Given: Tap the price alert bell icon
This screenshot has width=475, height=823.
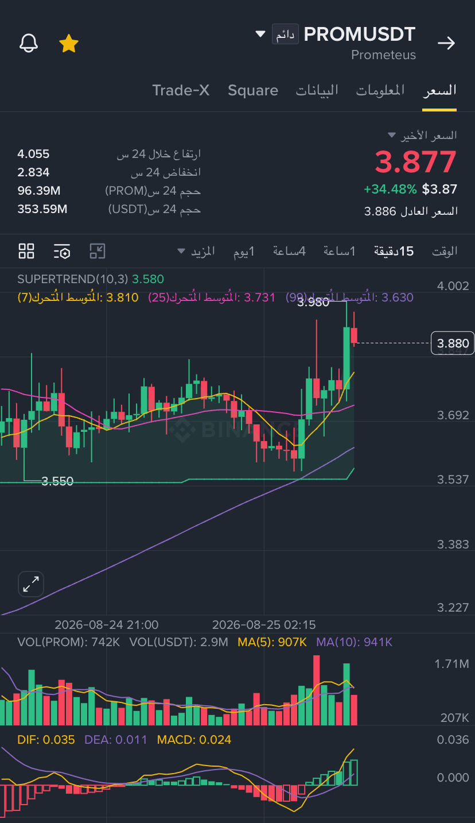Looking at the screenshot, I should click(x=29, y=43).
